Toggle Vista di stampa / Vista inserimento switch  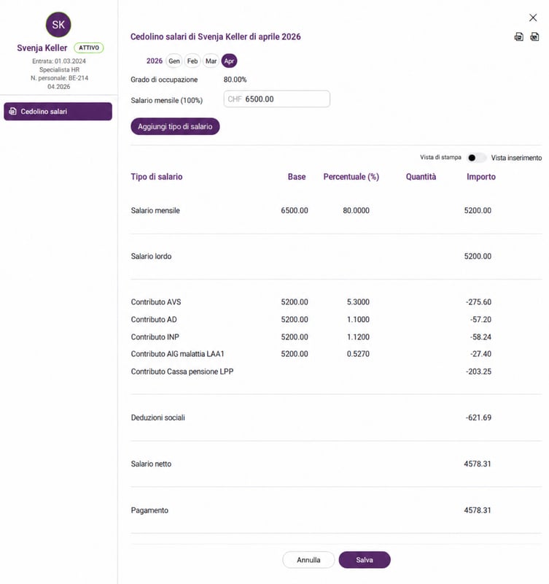(x=476, y=158)
